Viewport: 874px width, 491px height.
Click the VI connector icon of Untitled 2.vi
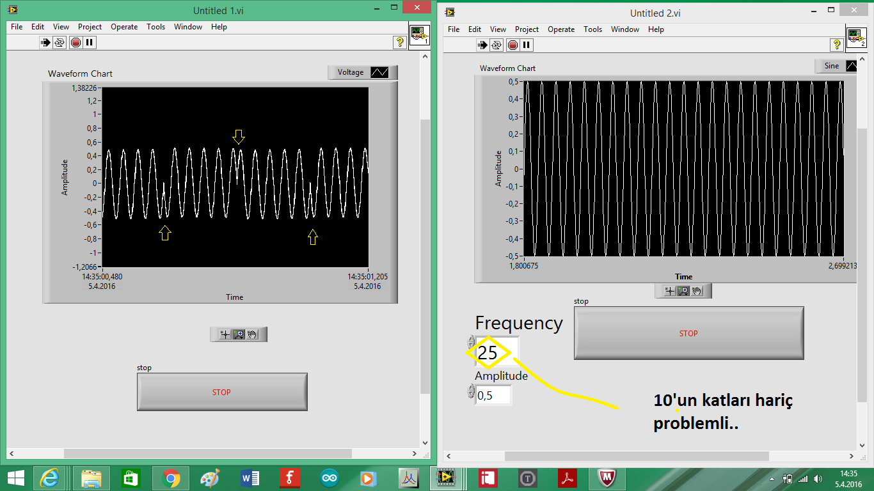point(856,37)
